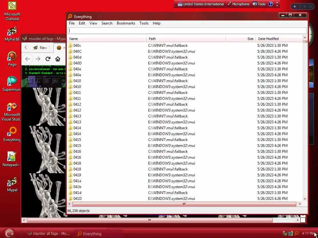Click the results list scroll-up arrow
318x238 pixels.
click(305, 37)
